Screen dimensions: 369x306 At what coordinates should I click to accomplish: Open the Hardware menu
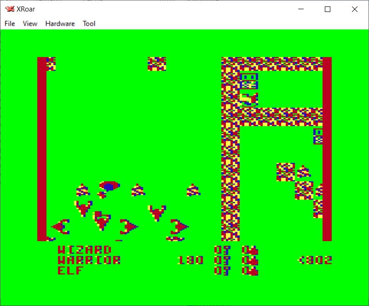coord(60,23)
